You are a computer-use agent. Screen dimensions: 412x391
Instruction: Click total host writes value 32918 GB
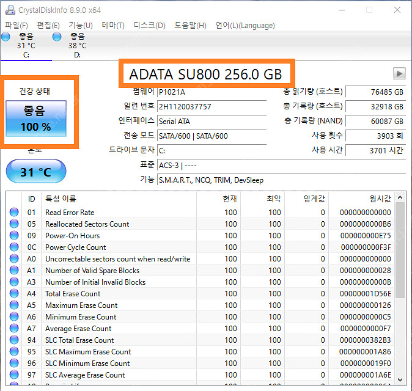pos(375,107)
